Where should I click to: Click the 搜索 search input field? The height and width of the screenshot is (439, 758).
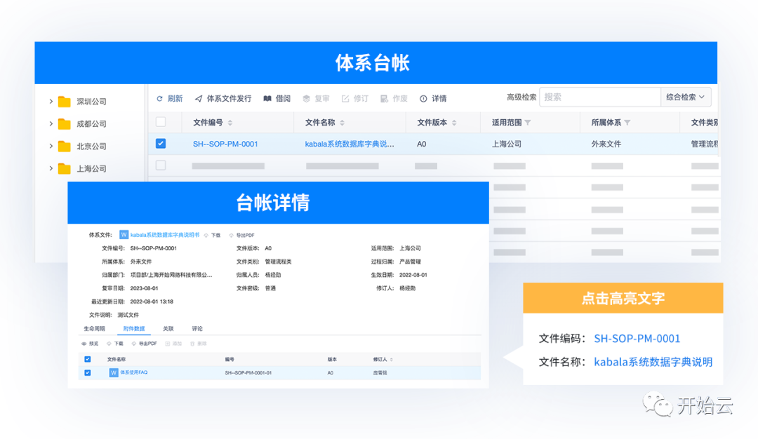coord(599,97)
